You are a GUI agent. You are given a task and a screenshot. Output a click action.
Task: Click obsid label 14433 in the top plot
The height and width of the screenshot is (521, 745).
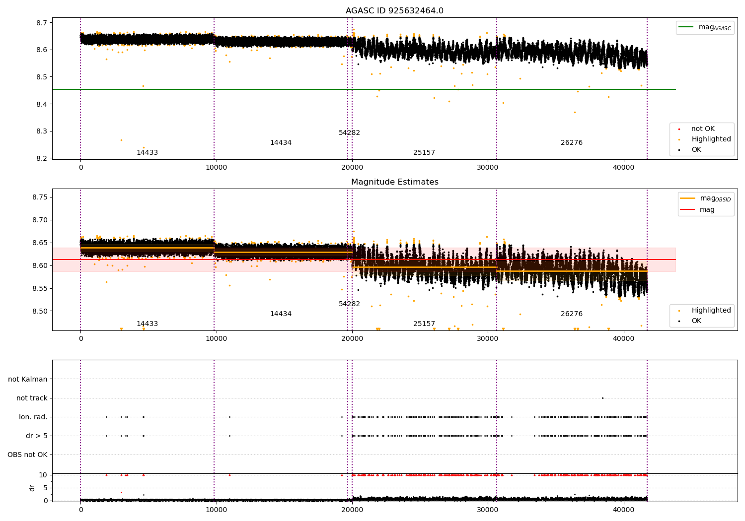[147, 153]
